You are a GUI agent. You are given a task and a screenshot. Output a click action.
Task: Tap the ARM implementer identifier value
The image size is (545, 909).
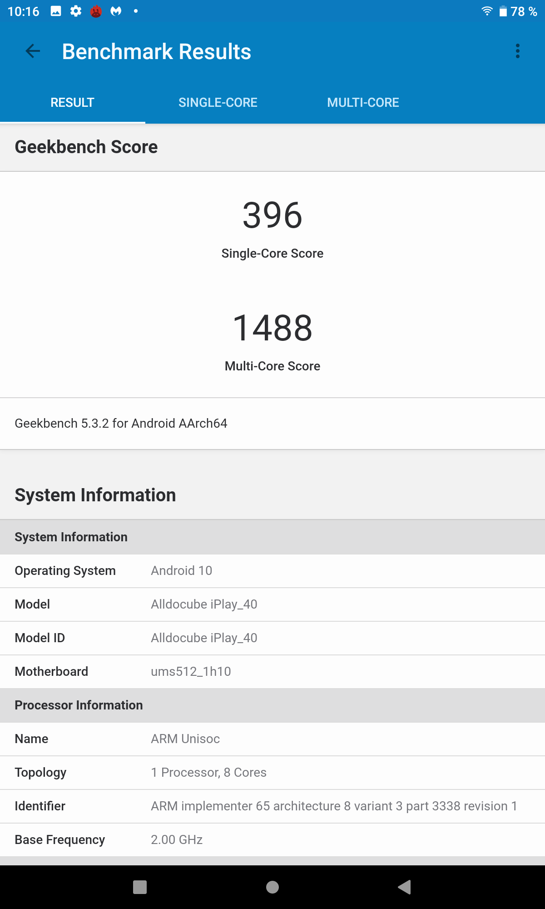[x=334, y=806]
